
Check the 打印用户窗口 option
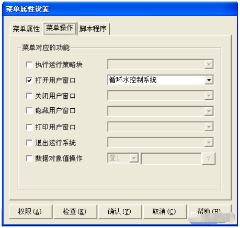click(29, 127)
